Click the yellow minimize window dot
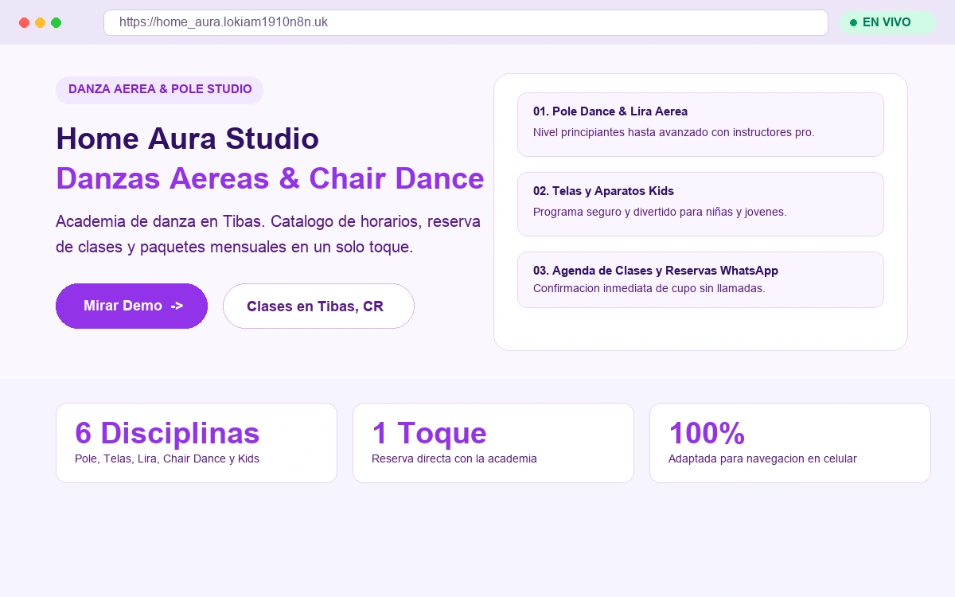Viewport: 955px width, 597px height. 40,22
